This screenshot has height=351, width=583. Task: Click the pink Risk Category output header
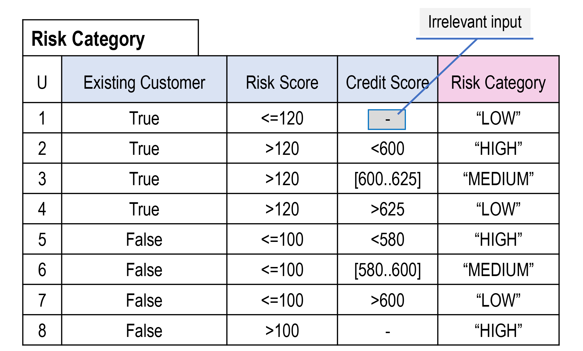click(498, 82)
